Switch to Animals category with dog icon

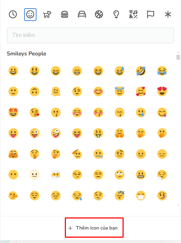[47, 15]
